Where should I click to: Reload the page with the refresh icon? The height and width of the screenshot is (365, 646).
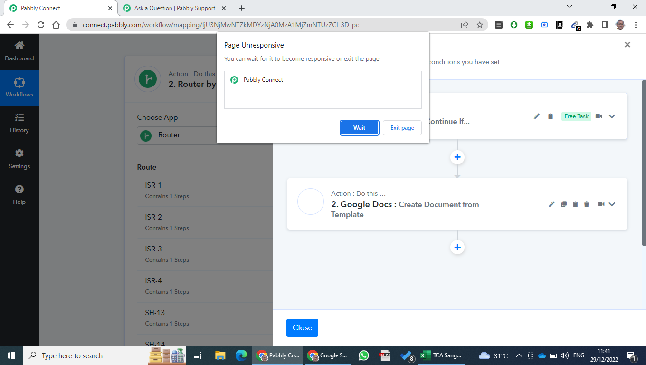point(41,25)
